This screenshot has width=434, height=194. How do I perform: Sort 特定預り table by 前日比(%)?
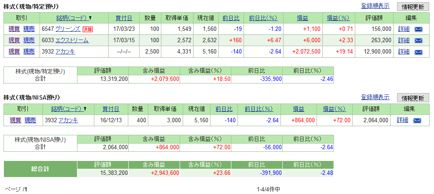click(263, 18)
